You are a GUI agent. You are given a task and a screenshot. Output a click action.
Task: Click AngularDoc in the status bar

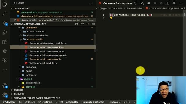pos(72,102)
